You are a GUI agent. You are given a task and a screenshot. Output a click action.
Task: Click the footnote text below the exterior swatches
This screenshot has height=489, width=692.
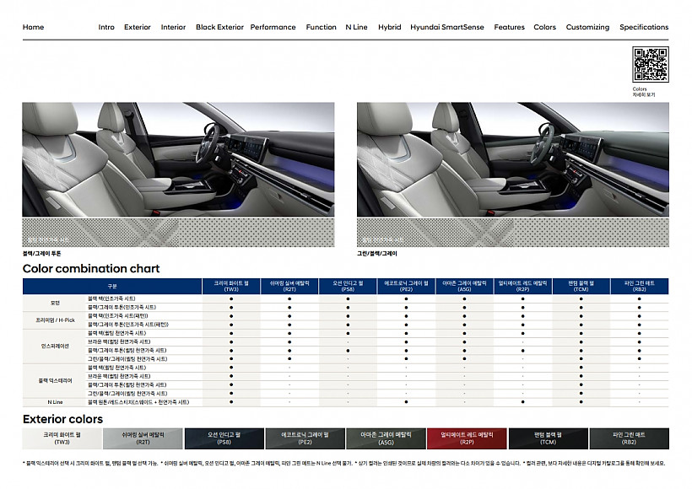343,464
